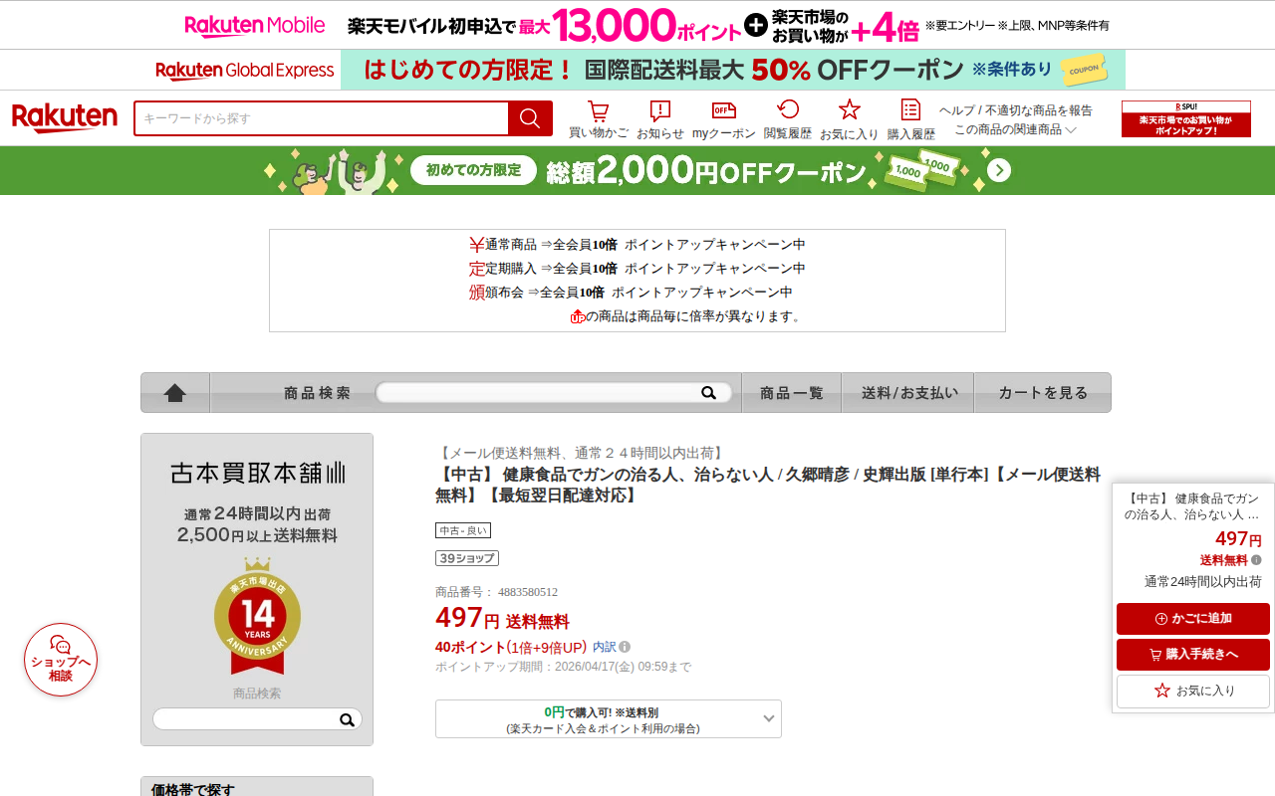Click the SPU ポイントアップ banner

click(1186, 118)
